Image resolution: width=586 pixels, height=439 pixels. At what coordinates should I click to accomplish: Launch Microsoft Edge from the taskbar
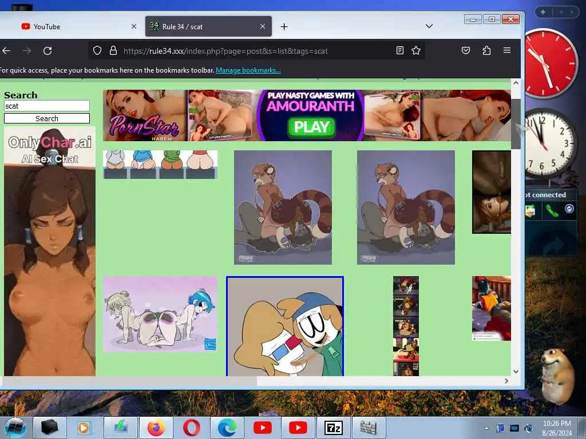[227, 428]
